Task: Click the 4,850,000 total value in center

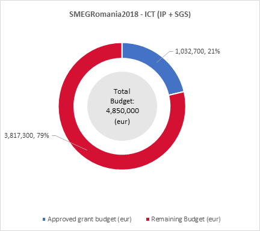Action: (x=123, y=111)
